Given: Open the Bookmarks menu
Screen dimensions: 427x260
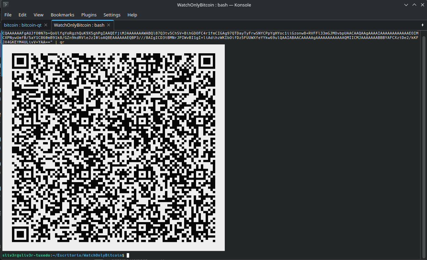Looking at the screenshot, I should [63, 15].
